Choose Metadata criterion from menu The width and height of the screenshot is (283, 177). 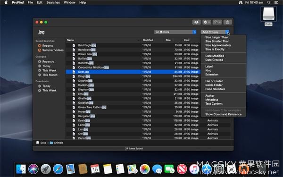click(x=211, y=100)
